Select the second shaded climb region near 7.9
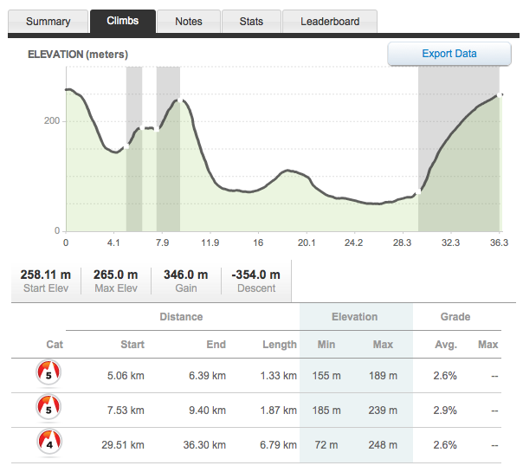523x472 pixels. [168, 149]
